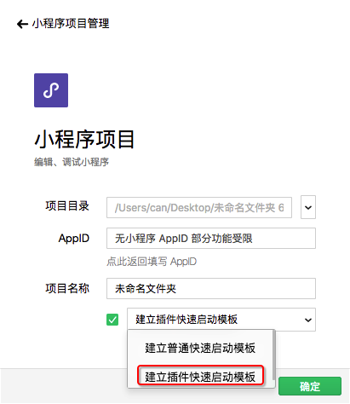Expand the template type combo box
This screenshot has height=404, width=350.
[221, 320]
